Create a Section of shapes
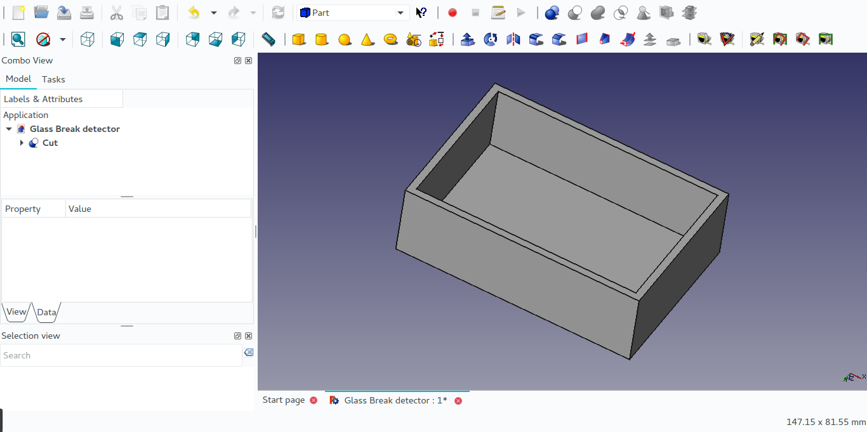The width and height of the screenshot is (867, 432). click(666, 13)
